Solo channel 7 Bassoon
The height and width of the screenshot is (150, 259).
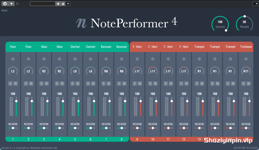(103, 84)
